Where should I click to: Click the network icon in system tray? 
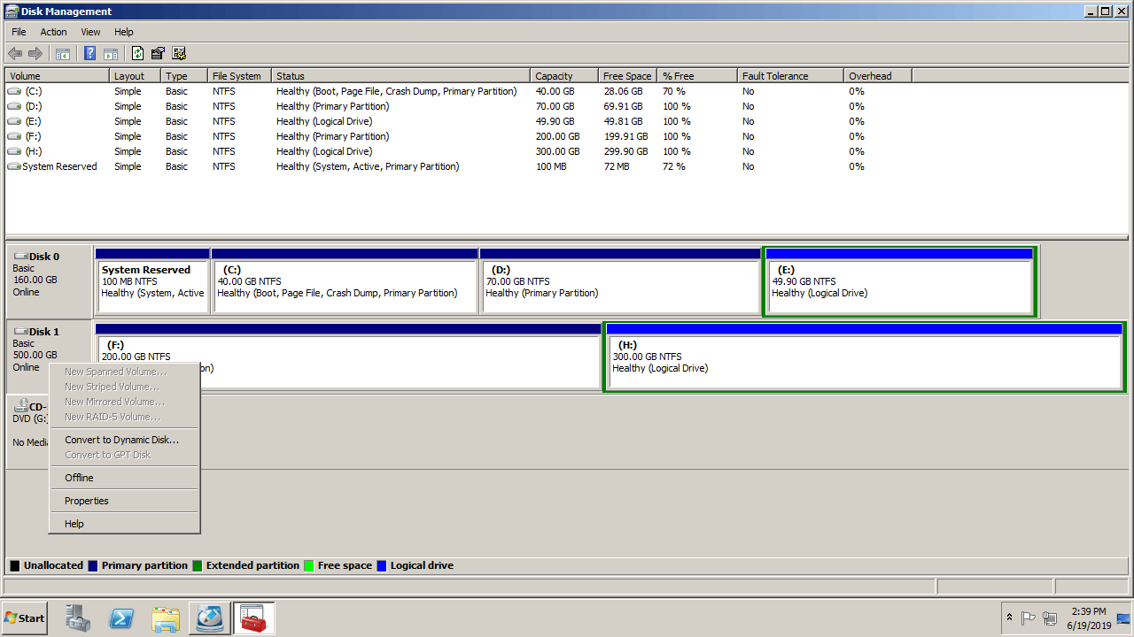coord(1050,618)
